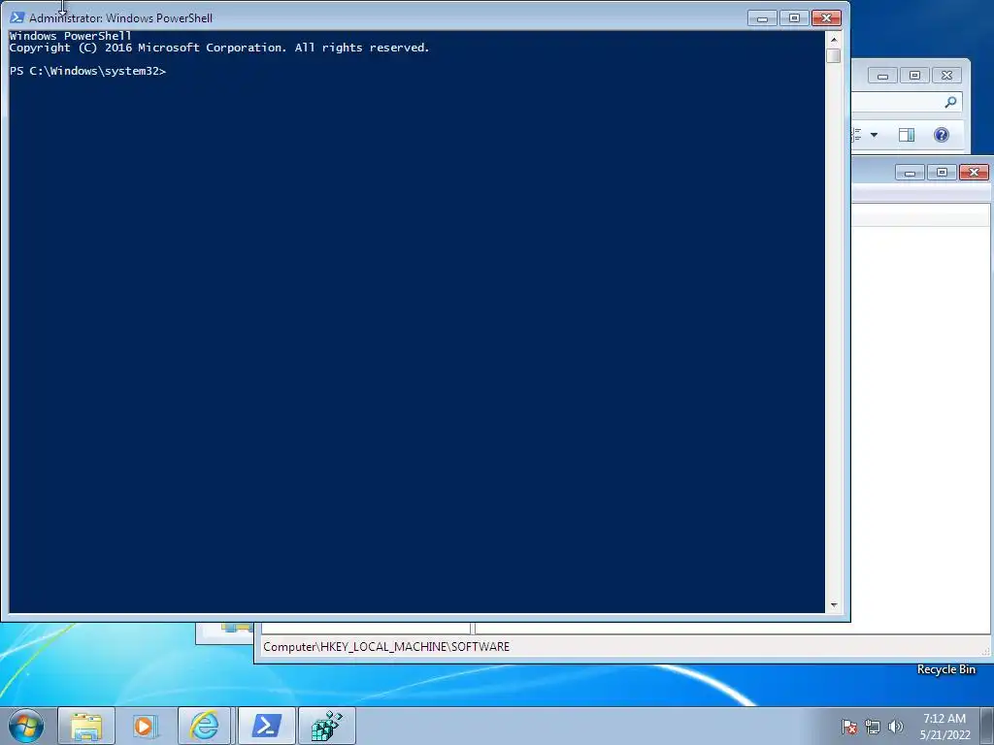Click the network icon in the system tray
994x745 pixels.
pyautogui.click(x=873, y=727)
